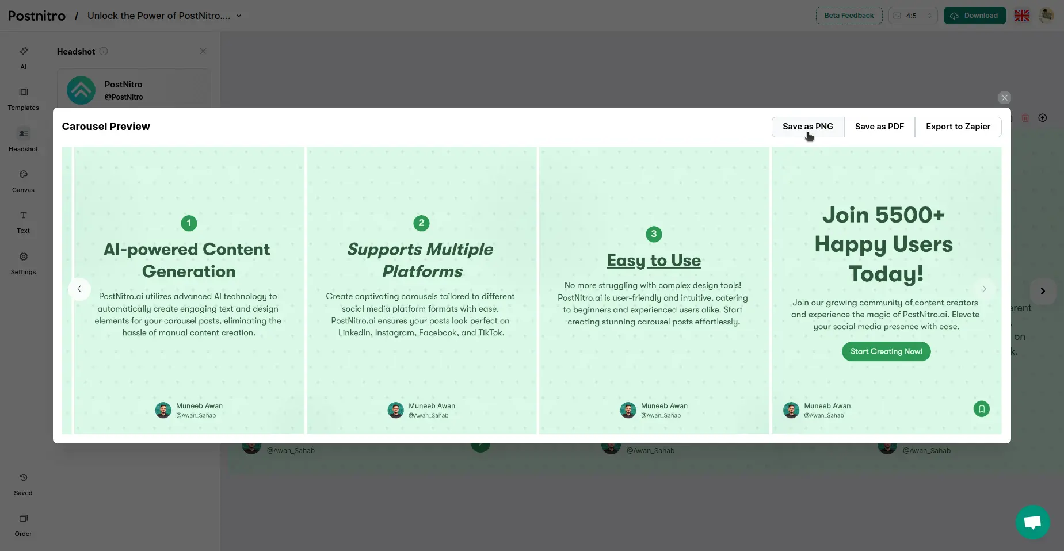Click the Carousel Preview title
The image size is (1064, 551).
point(106,127)
